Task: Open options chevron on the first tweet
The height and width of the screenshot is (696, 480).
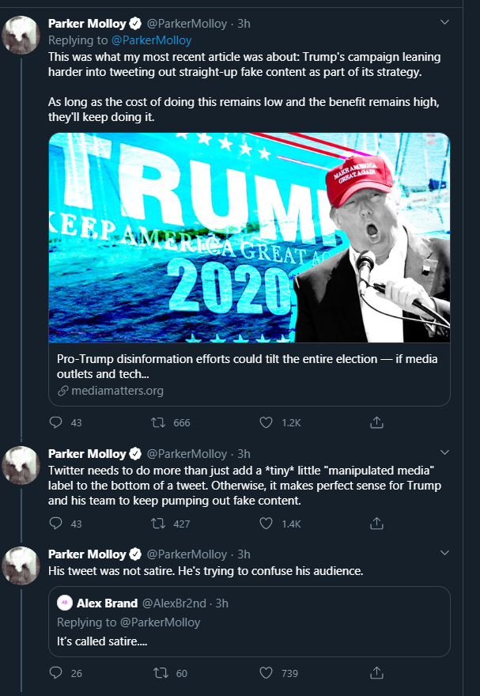Action: [x=444, y=22]
